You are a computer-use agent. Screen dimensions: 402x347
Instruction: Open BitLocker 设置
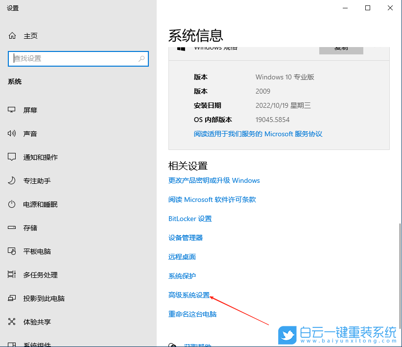pos(190,219)
